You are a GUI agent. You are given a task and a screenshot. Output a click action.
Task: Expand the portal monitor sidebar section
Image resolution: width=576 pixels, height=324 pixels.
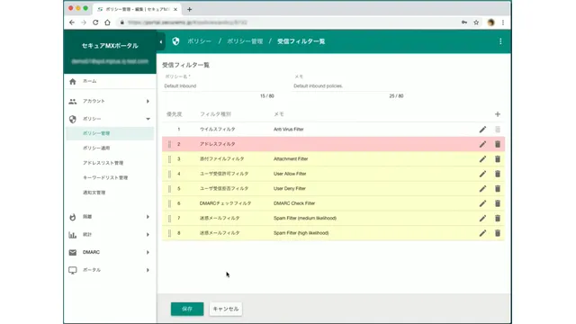pos(110,270)
